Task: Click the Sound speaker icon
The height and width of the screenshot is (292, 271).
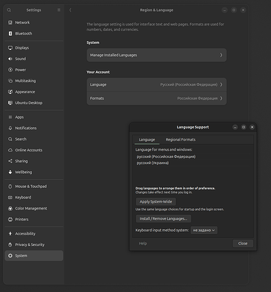Action: point(10,59)
